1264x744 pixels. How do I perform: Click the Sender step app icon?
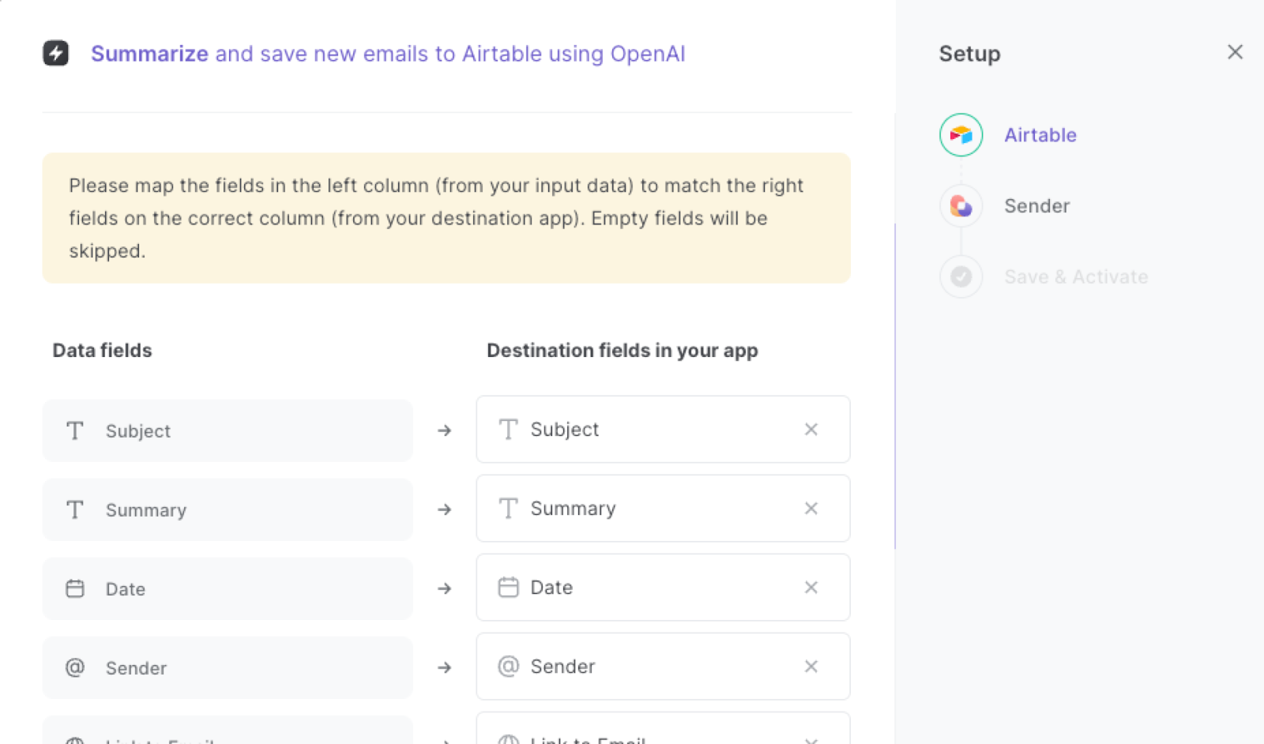coord(961,206)
